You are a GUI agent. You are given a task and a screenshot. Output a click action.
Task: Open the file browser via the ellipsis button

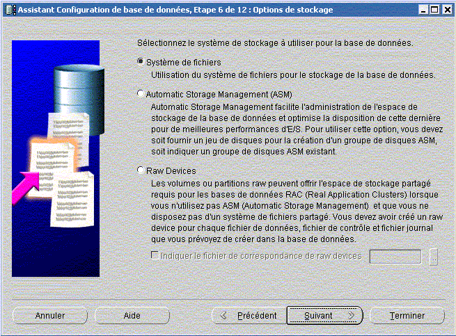coord(434,257)
